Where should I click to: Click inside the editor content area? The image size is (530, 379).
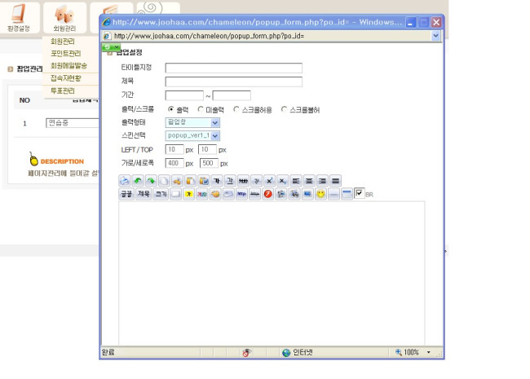272,273
